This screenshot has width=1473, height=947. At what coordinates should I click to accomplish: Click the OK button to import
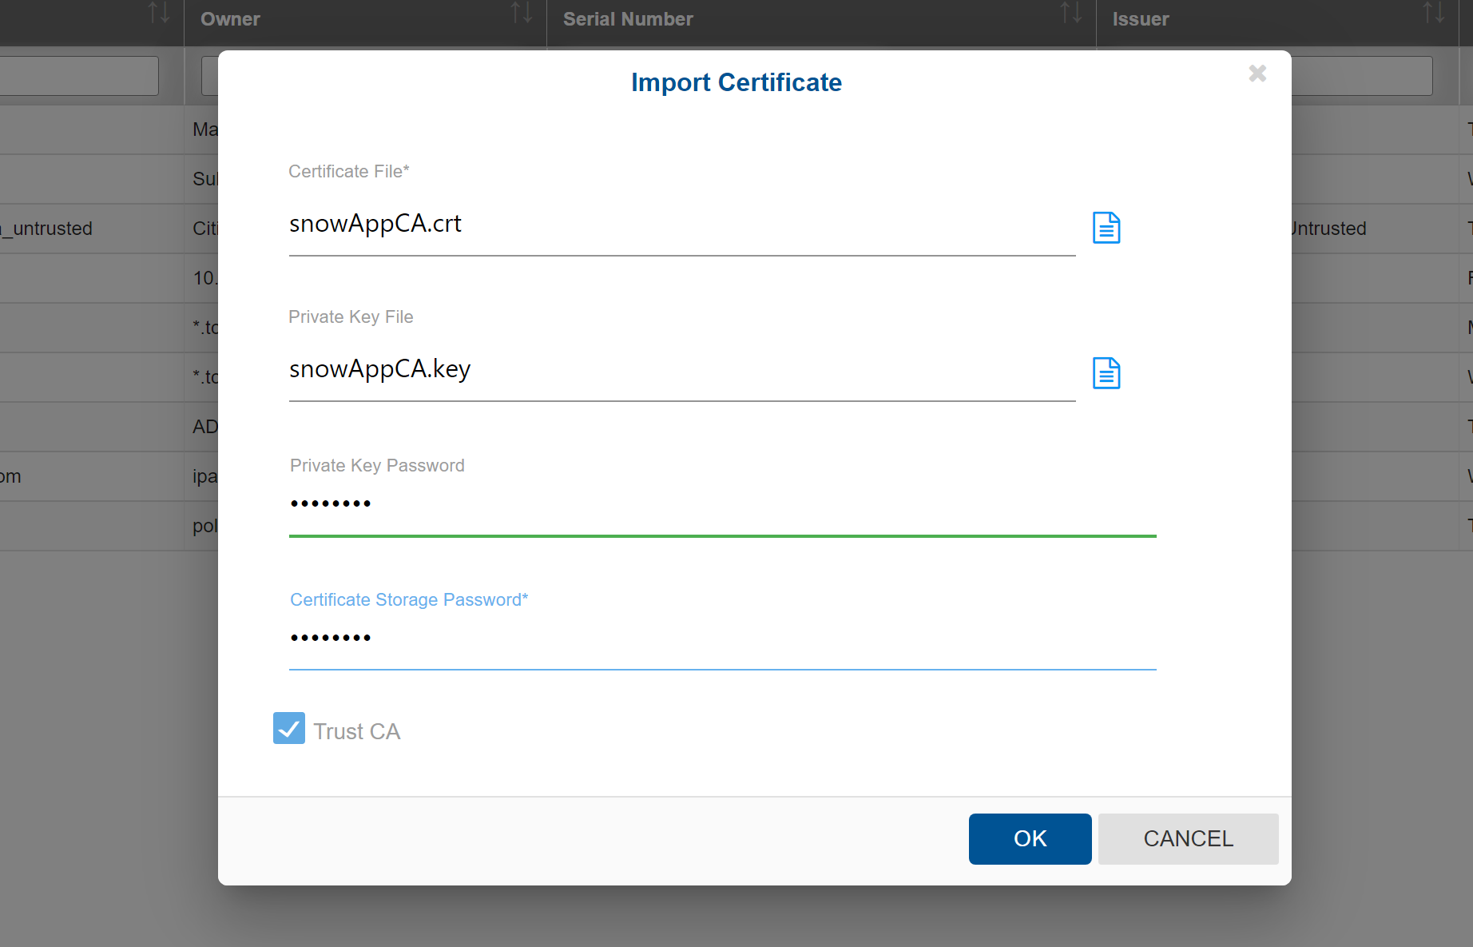(1030, 838)
